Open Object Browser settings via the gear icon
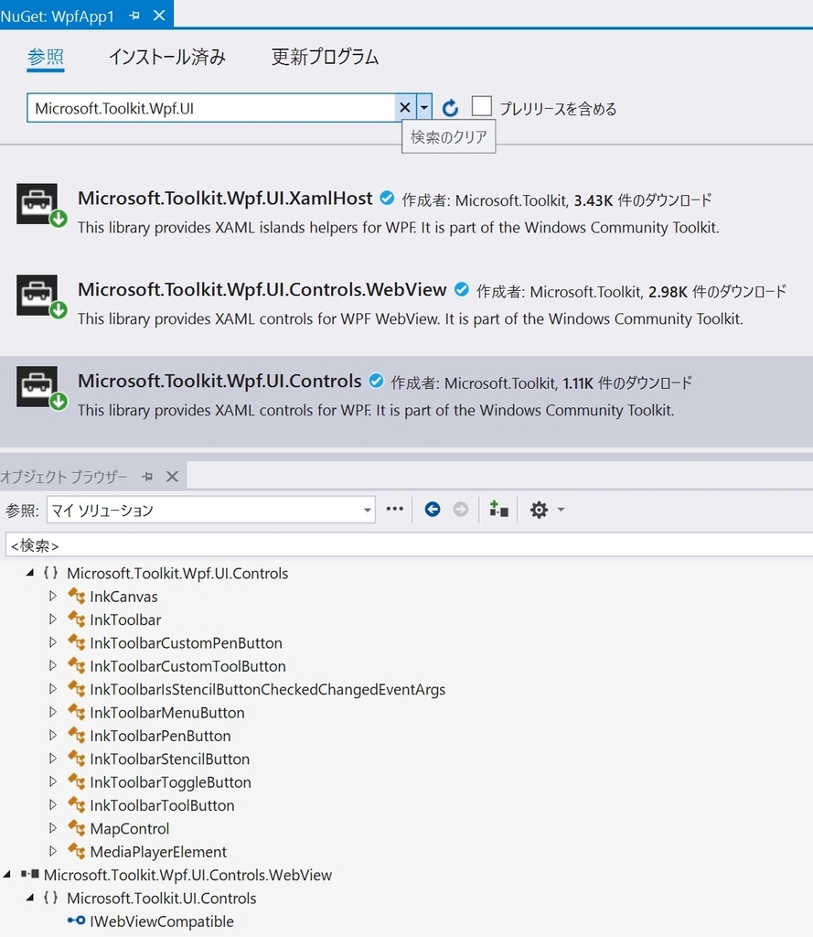Screen dimensions: 813x937 (x=539, y=509)
